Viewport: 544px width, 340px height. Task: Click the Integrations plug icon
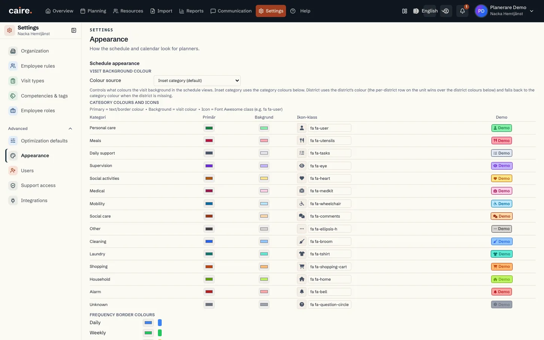(13, 201)
